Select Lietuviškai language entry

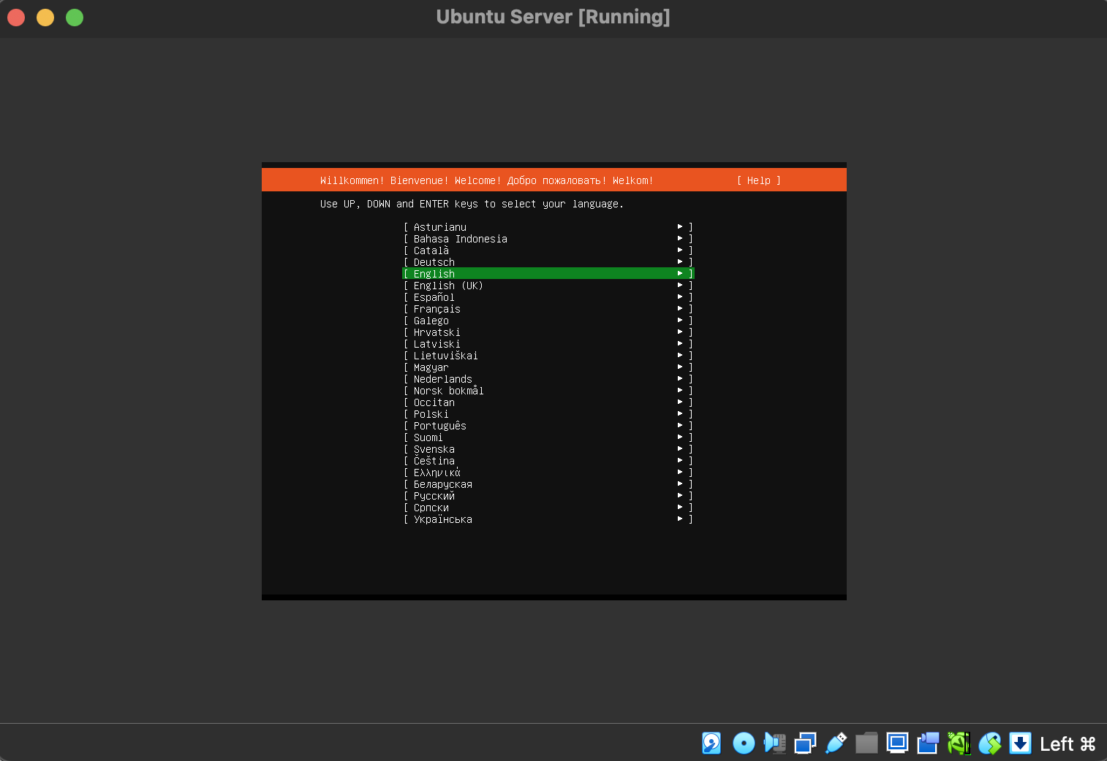pyautogui.click(x=548, y=356)
